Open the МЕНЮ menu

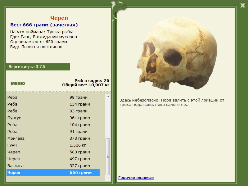click(x=18, y=83)
